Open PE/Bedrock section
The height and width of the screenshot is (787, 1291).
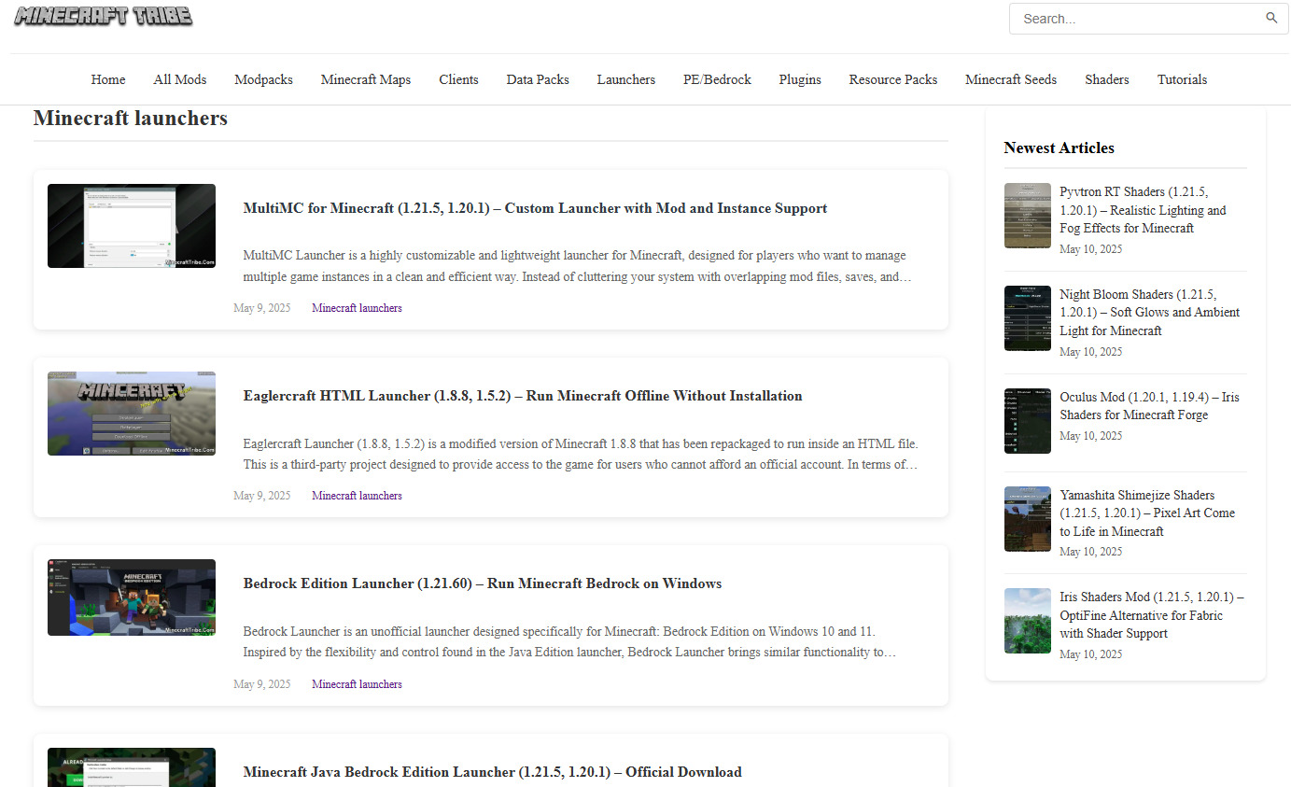pos(717,79)
